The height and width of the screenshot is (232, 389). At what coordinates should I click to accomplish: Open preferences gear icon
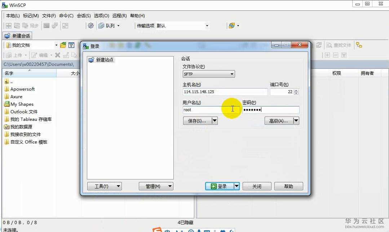pyautogui.click(x=91, y=26)
